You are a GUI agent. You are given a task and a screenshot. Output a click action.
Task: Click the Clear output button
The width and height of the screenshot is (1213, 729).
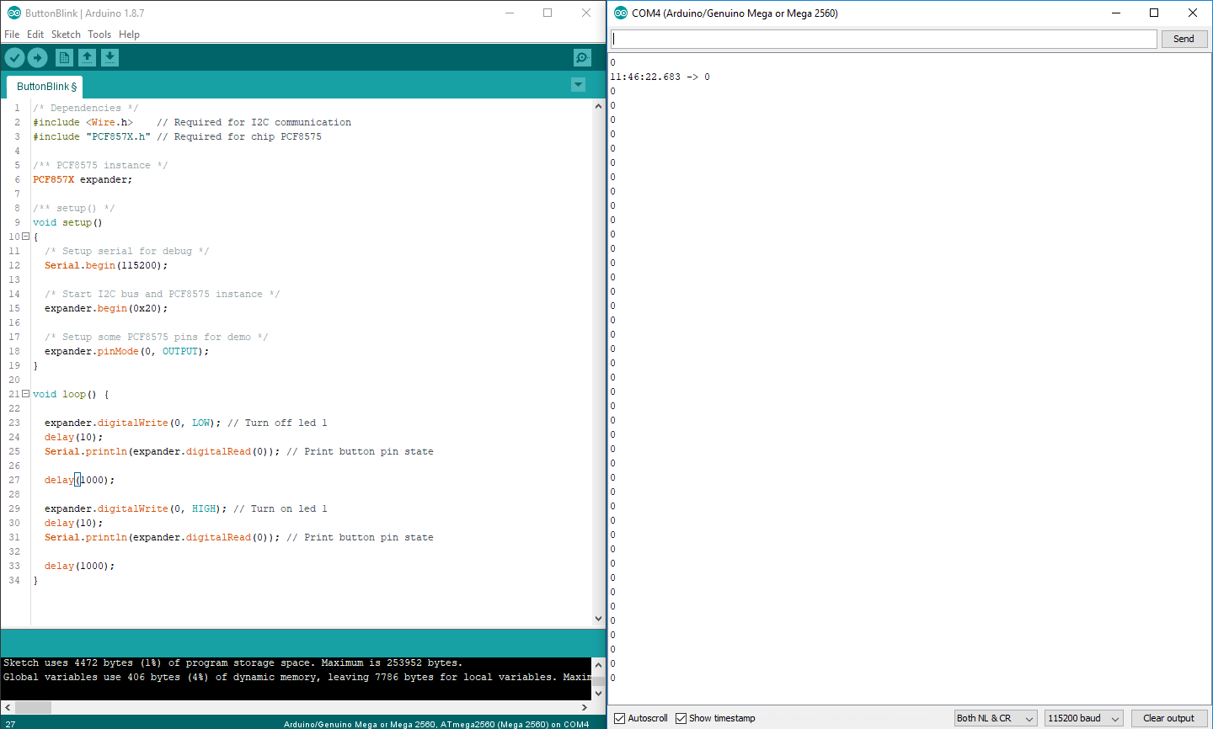click(1168, 718)
